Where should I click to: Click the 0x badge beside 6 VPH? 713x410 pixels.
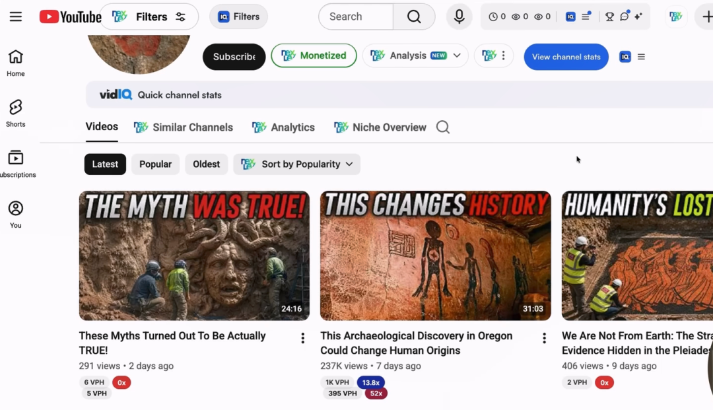121,382
